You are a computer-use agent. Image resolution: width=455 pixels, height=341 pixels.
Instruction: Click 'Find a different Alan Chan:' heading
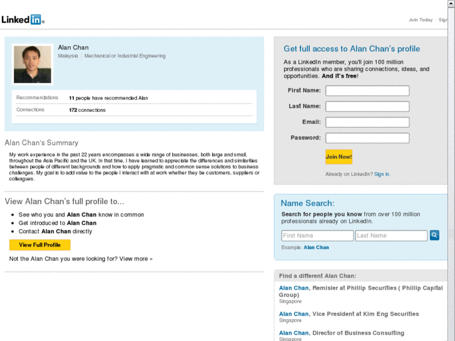[317, 276]
